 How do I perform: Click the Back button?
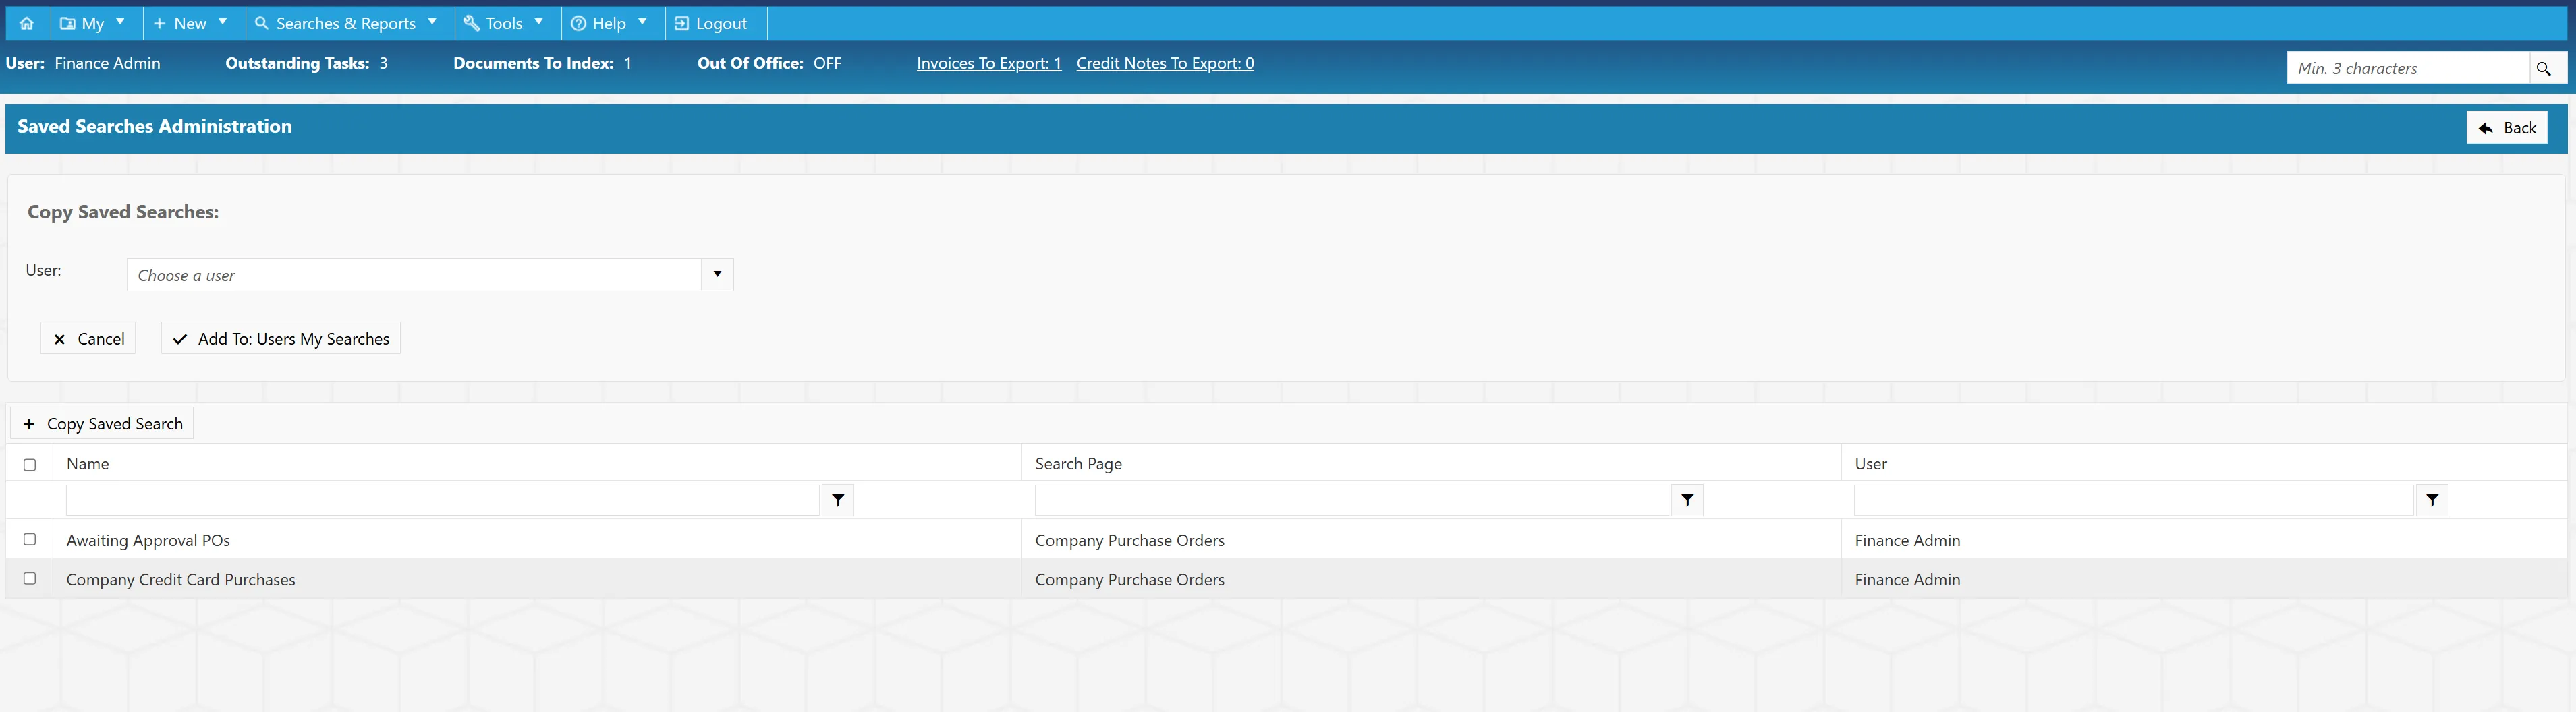(2506, 128)
